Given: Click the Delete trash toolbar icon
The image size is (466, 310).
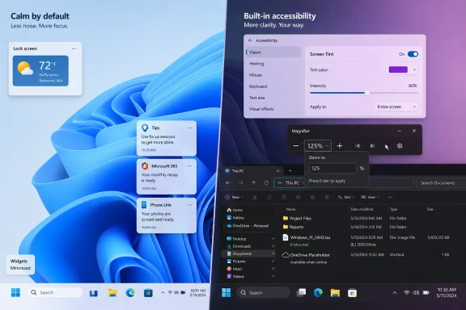Looking at the screenshot, I should point(327,197).
